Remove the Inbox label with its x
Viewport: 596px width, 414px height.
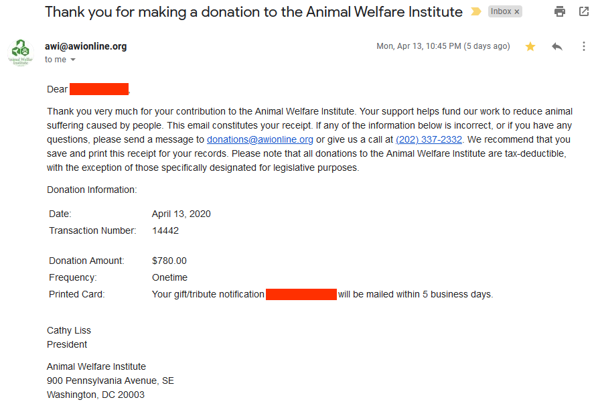click(517, 12)
